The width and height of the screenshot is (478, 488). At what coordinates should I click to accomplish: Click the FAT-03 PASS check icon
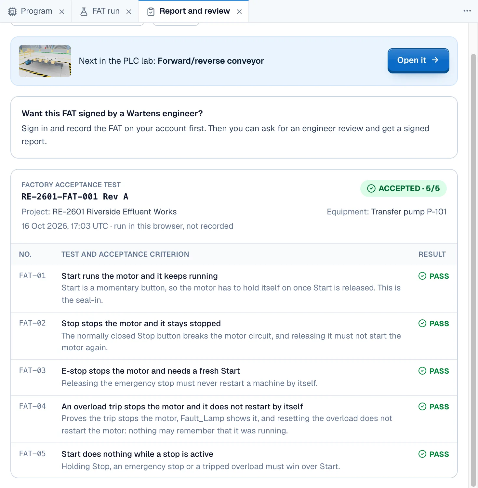pos(422,371)
